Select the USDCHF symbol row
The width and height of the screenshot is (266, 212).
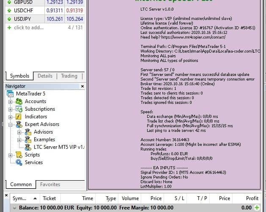[45, 10]
